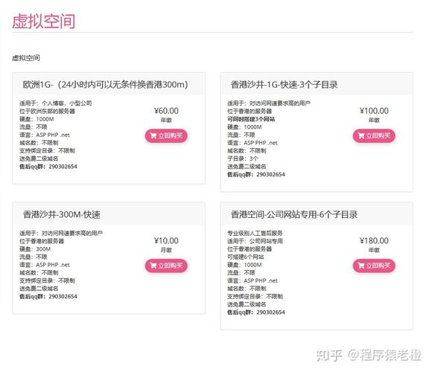The width and height of the screenshot is (432, 372).
Task: Click cart icon on the ¥180.00 buy button
Action: click(361, 266)
